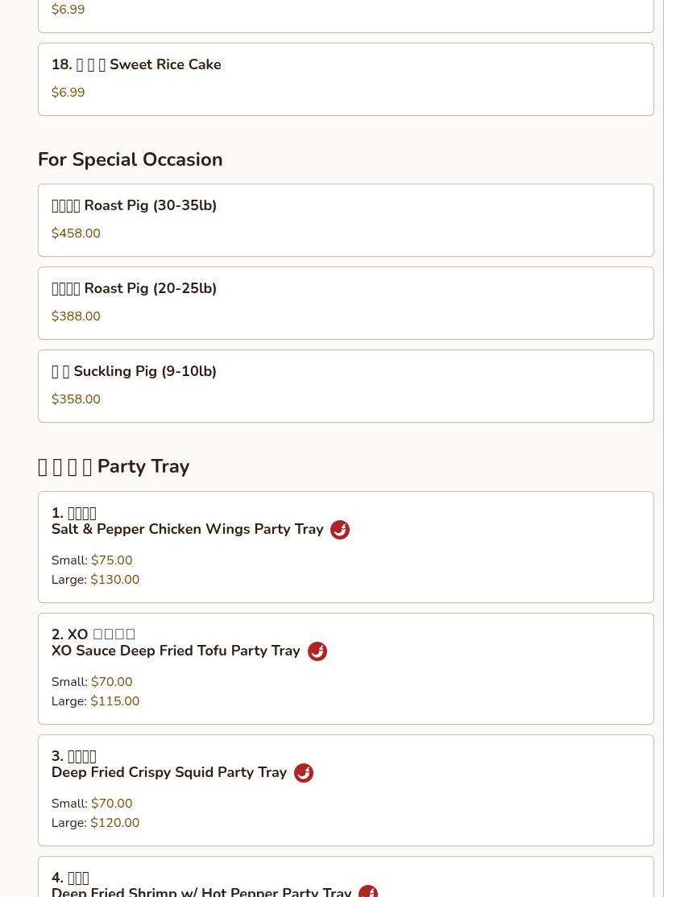Screen dimensions: 680x897
Task: Open Deep Fried Crispy Squid Party Tray
Action: click(x=346, y=790)
